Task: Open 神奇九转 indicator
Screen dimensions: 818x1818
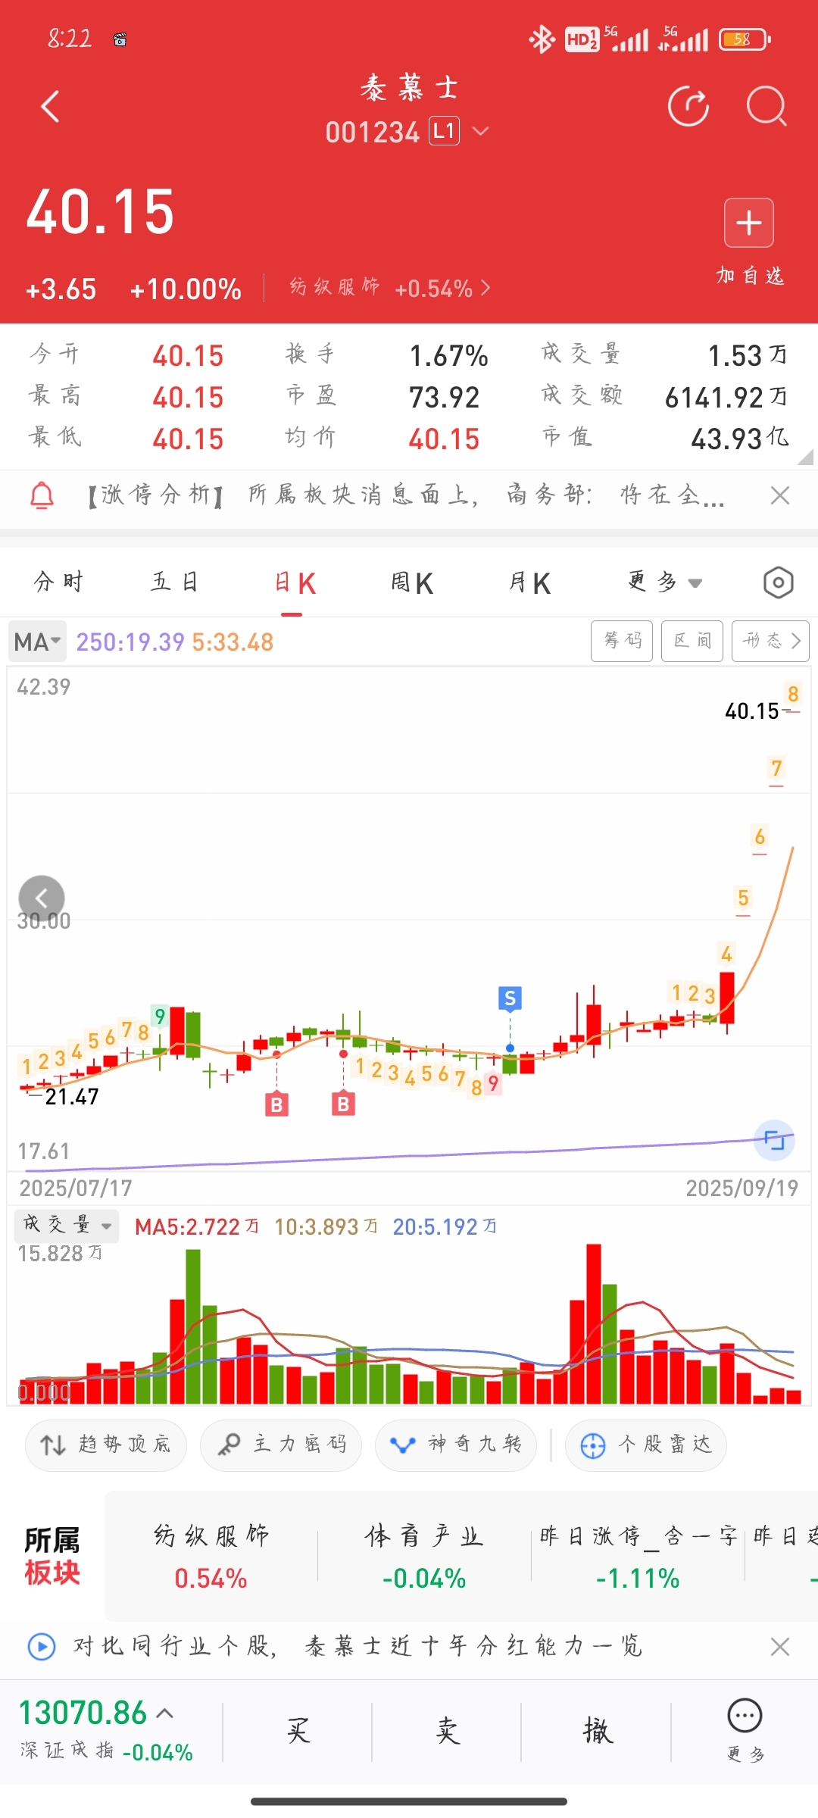Action: click(456, 1445)
